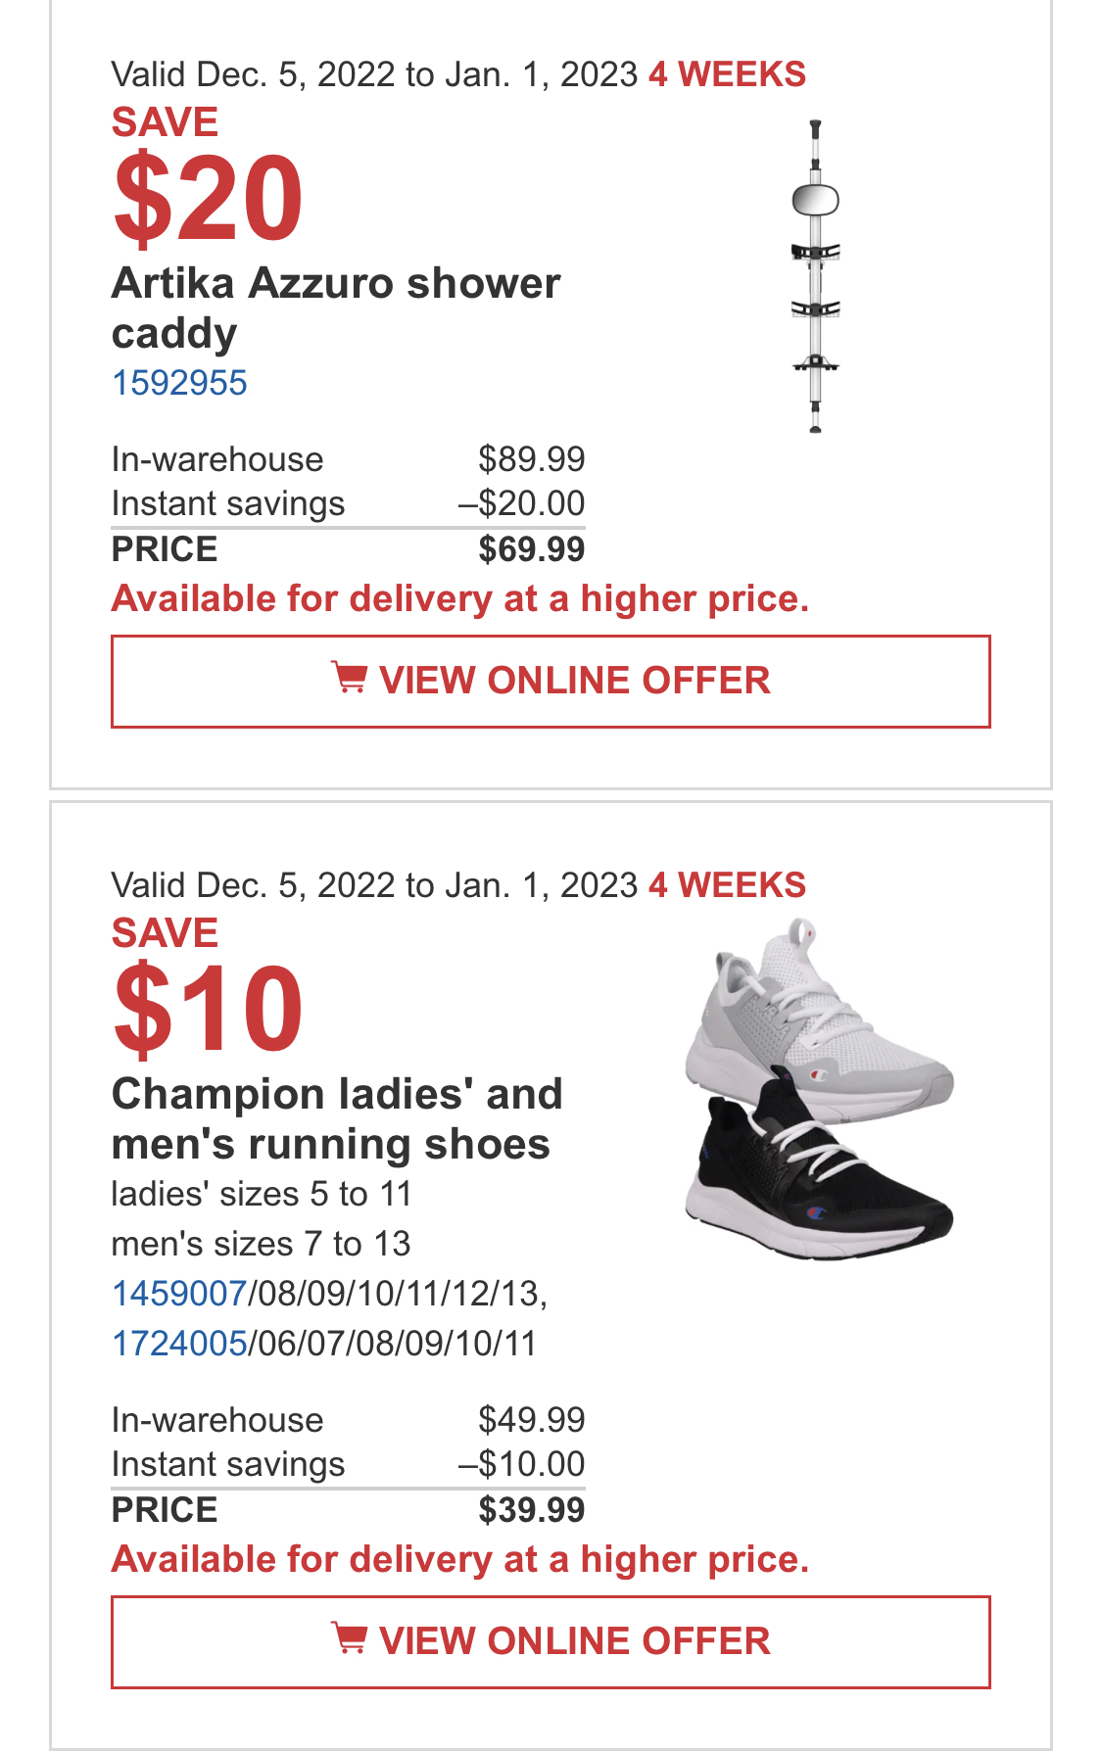
Task: Click running shoes delivery availability notice
Action: [460, 1559]
